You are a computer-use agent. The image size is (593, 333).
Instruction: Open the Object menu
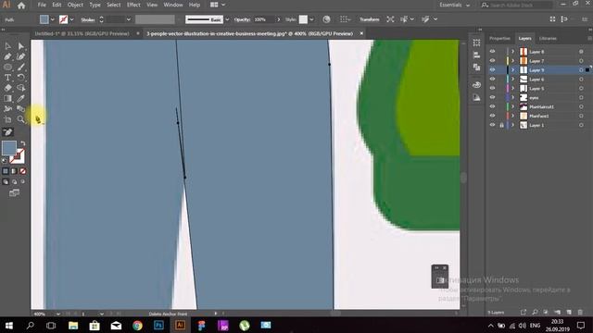pos(75,5)
